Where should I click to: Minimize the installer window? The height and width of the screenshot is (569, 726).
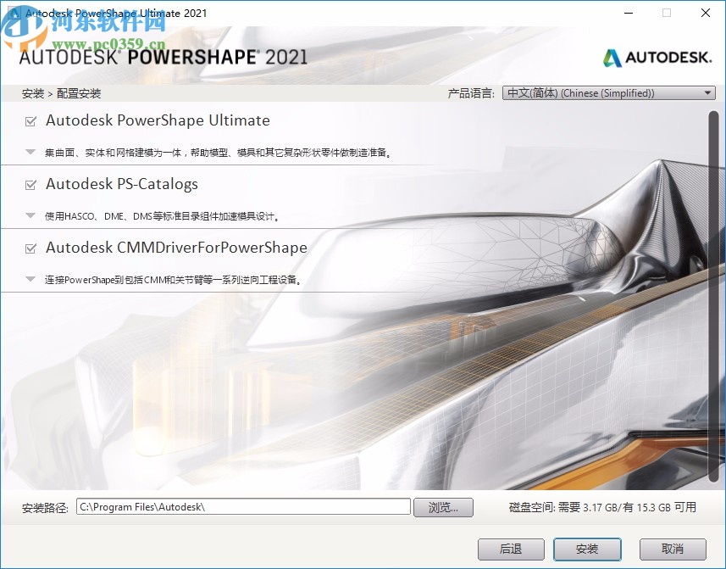click(x=628, y=13)
